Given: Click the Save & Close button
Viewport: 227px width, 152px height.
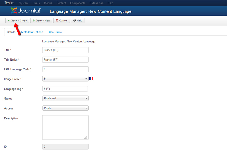Looking at the screenshot, I should 17,20.
